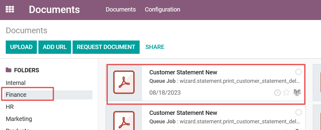Click the Add URL button
The height and width of the screenshot is (130, 321).
coord(55,47)
